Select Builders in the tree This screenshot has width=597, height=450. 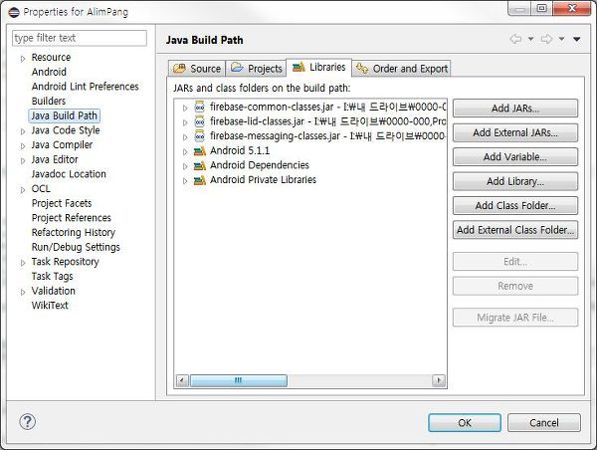click(49, 101)
